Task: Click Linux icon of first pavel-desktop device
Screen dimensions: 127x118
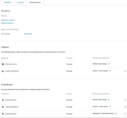Action: (x=3, y=100)
